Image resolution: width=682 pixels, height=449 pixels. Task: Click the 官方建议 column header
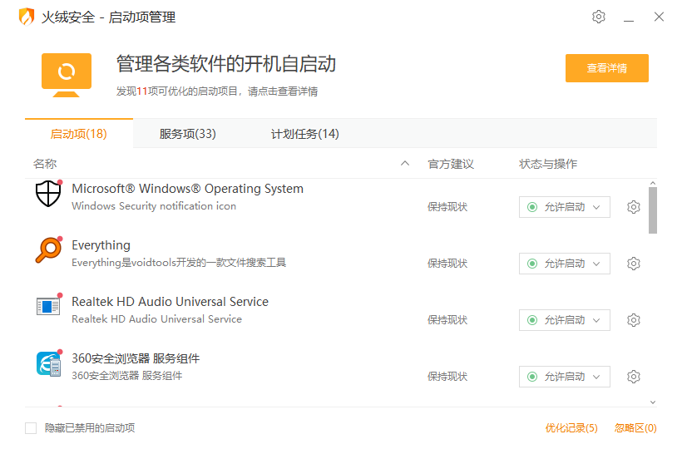(451, 164)
